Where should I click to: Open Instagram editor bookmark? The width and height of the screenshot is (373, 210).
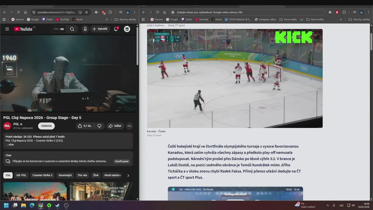tap(265, 20)
